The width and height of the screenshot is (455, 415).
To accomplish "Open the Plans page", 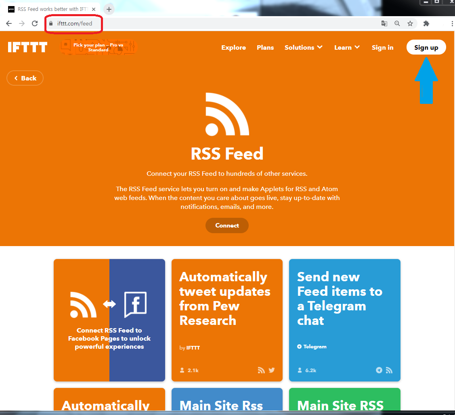I will point(265,47).
